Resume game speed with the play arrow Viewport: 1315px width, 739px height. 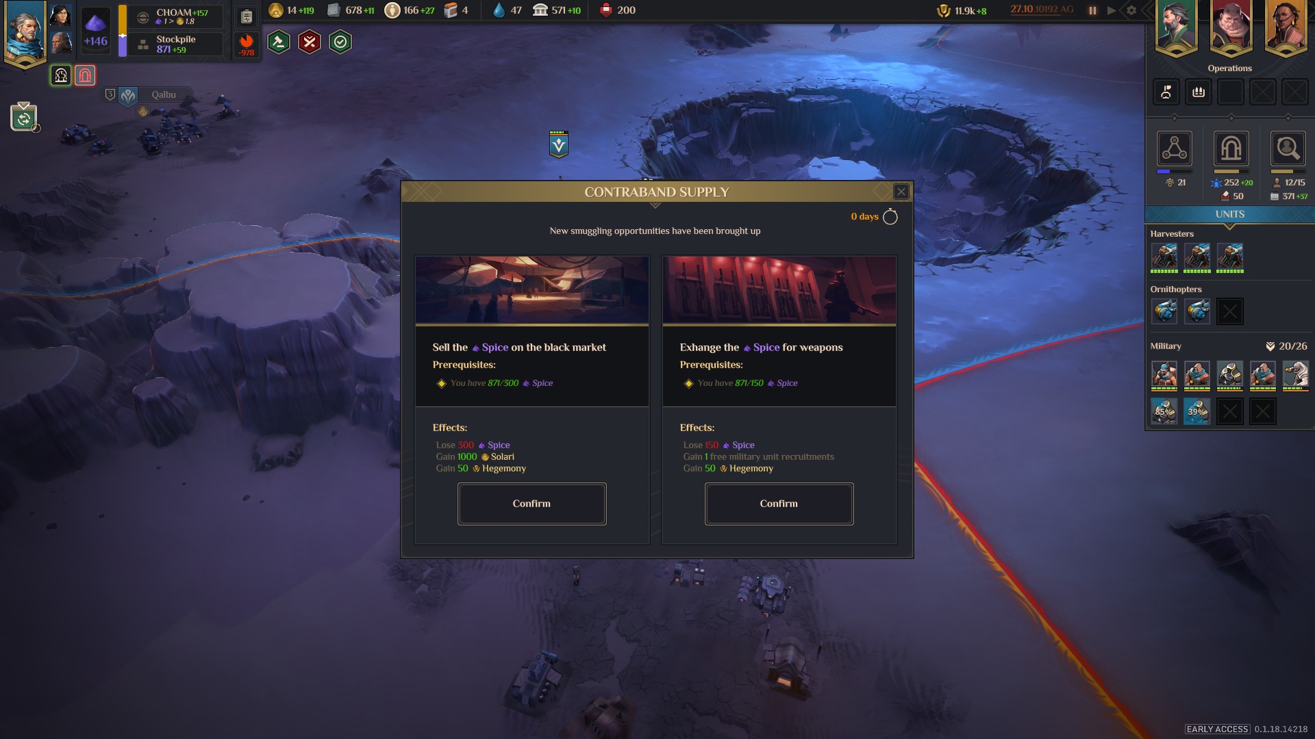pyautogui.click(x=1111, y=10)
